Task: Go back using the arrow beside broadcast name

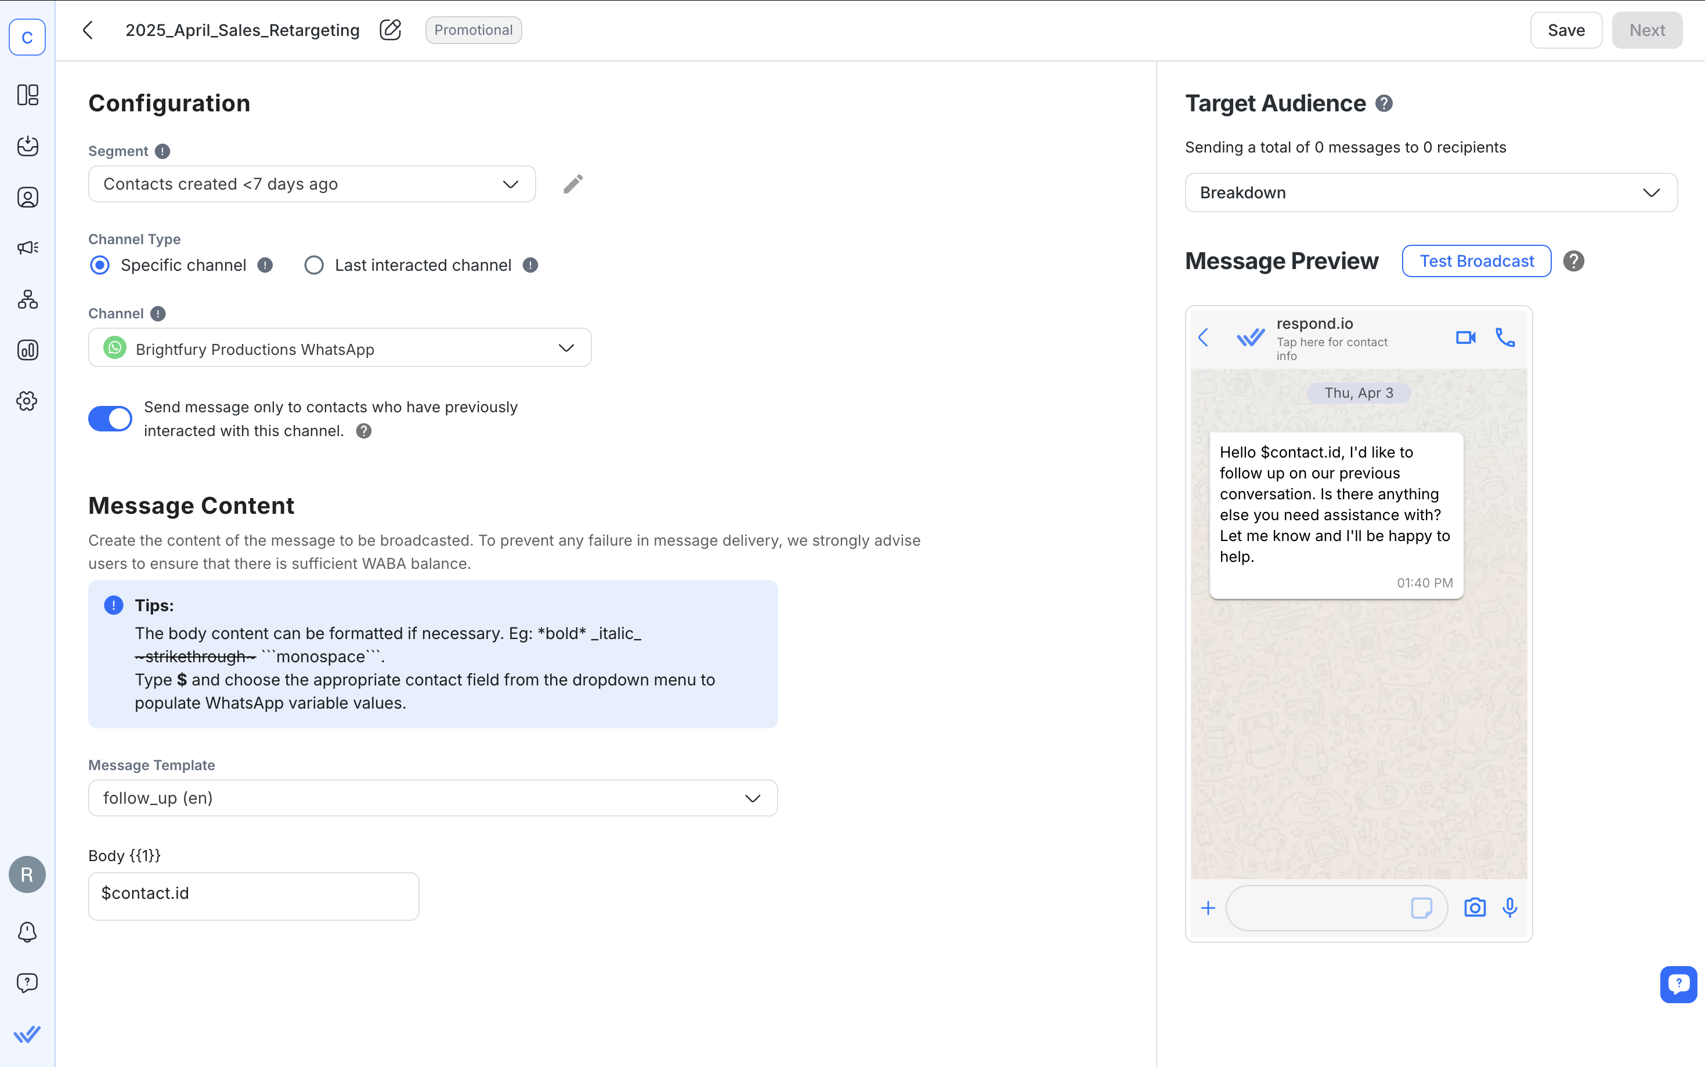Action: coord(88,30)
